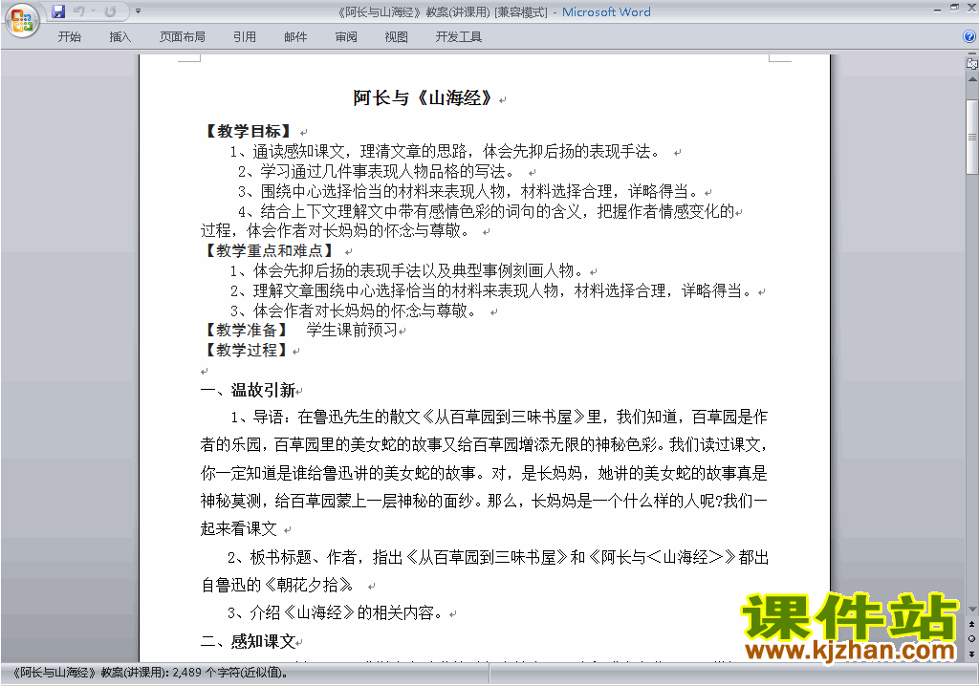Toggle the ruler icon above scrollbar

[x=972, y=62]
